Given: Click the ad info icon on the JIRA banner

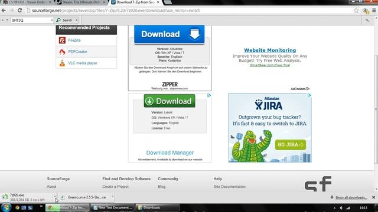Looking at the screenshot, I should pyautogui.click(x=309, y=95).
